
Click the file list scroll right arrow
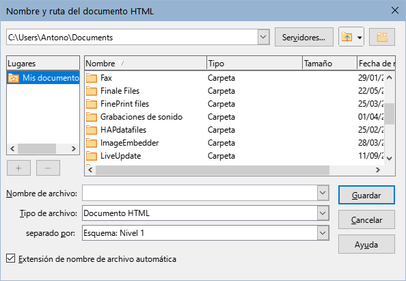[378, 170]
